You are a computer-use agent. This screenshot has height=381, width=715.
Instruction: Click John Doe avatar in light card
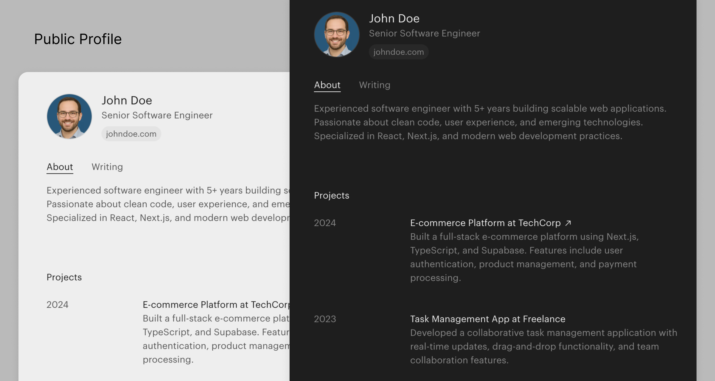point(69,116)
